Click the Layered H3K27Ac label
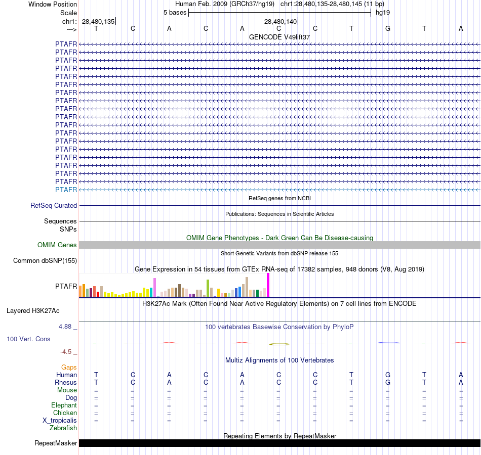 (x=33, y=311)
